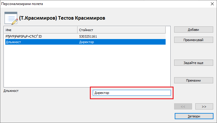Close the Персонализирани полета window
Image resolution: width=217 pixels, height=123 pixels.
coord(212,4)
